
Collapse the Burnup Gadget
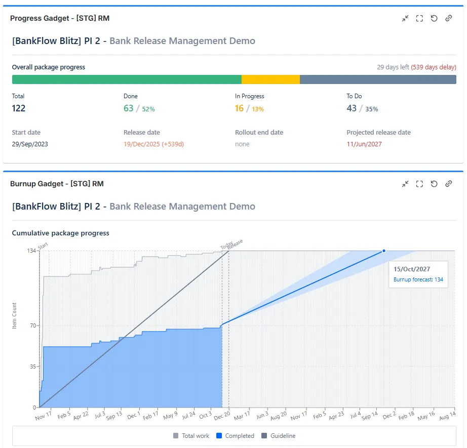coord(405,184)
